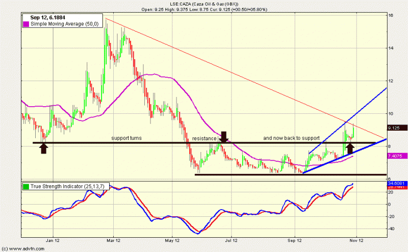Click the magenta 7.4075 moving average value tag

click(x=396, y=157)
